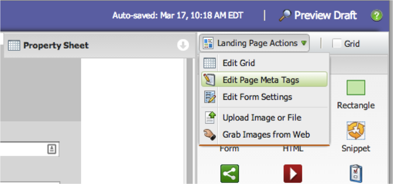393x184 pixels.
Task: Select the Rectangle element icon
Action: 356,88
